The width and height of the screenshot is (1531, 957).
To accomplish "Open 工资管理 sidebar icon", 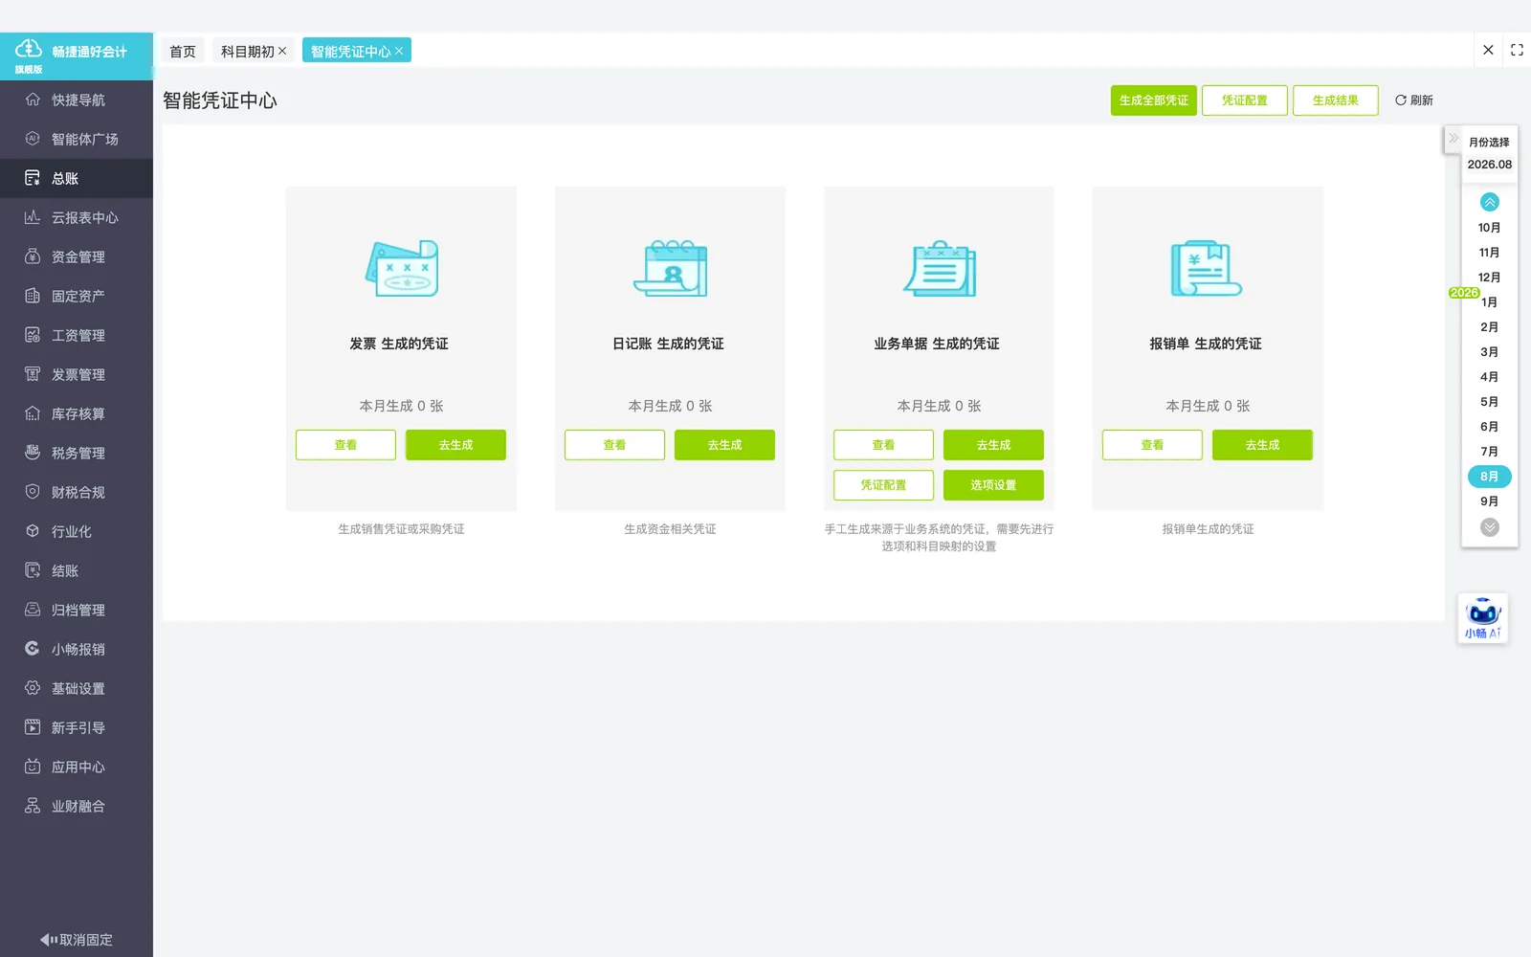I will pos(33,335).
